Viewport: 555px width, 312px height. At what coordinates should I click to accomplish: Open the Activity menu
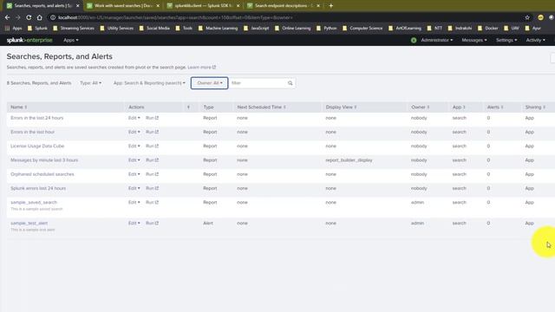coord(535,41)
